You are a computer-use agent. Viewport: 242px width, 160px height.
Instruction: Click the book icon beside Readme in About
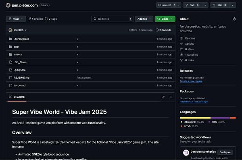coord(181,38)
